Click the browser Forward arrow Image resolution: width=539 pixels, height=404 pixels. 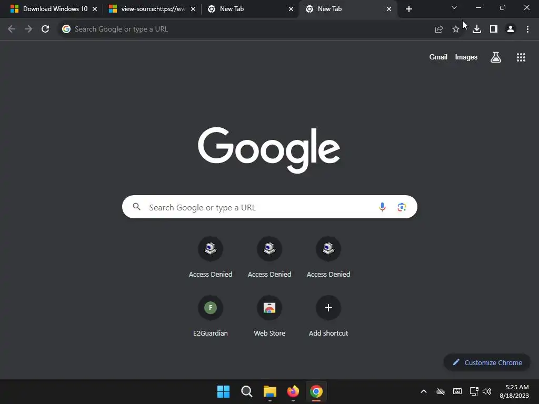[28, 29]
